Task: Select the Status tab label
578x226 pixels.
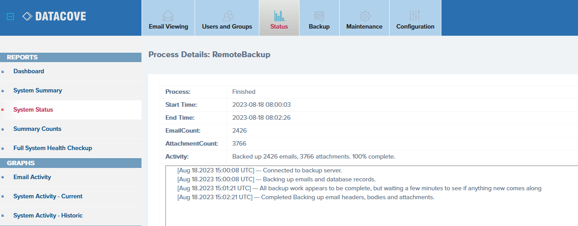Action: pos(279,26)
